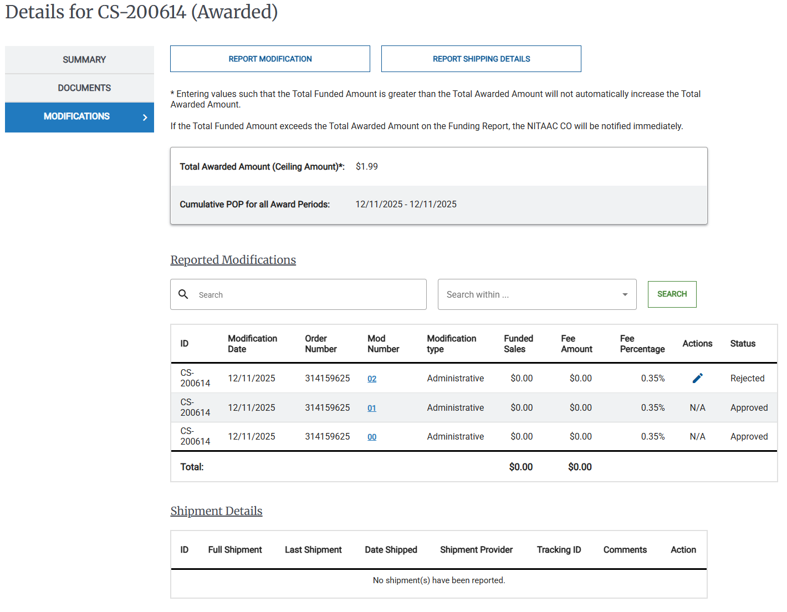Expand the 'Search within ...' filter selector
The width and height of the screenshot is (787, 612).
537,294
